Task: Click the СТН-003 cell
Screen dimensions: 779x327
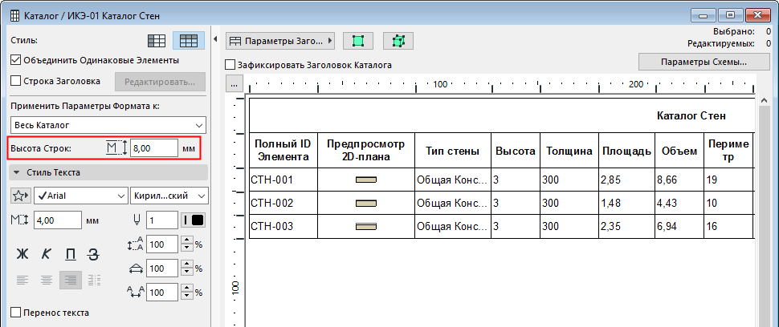Action: click(x=283, y=227)
